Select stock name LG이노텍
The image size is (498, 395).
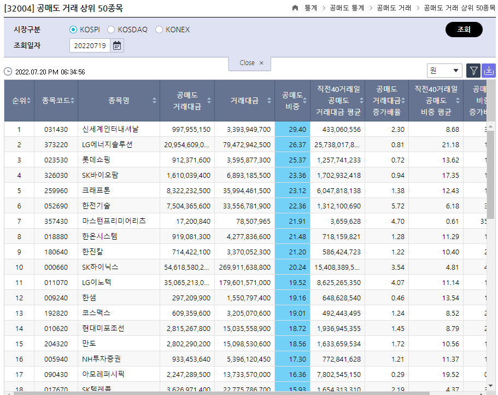(x=97, y=282)
